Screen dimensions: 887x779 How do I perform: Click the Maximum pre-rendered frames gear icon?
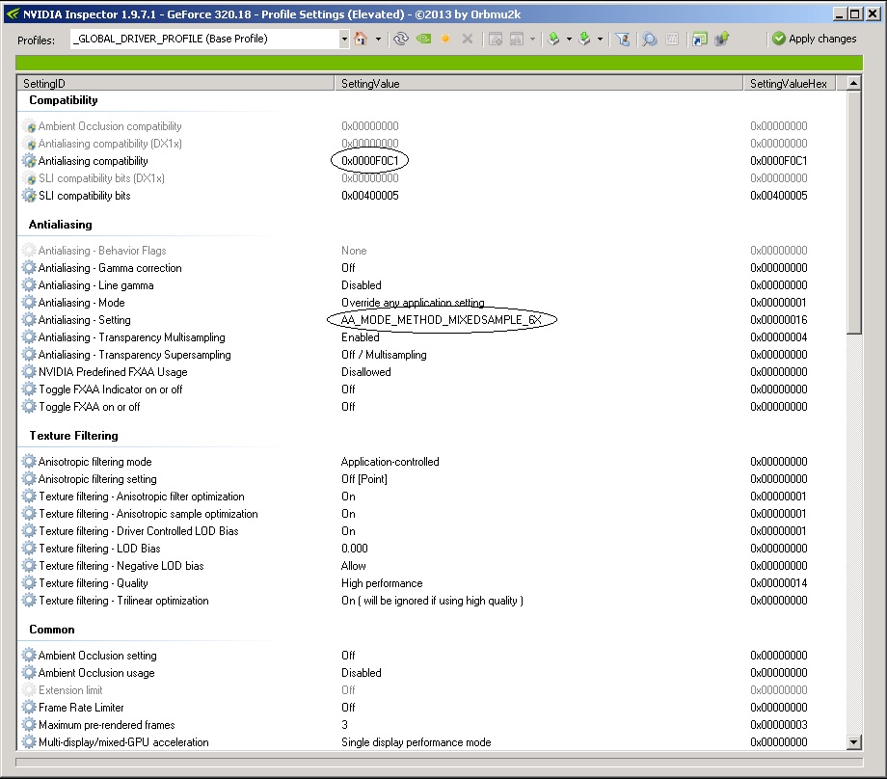tap(29, 725)
